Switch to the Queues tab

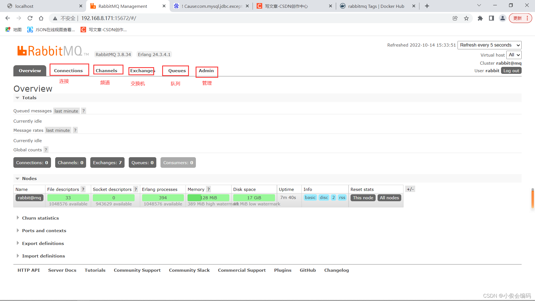click(x=177, y=71)
